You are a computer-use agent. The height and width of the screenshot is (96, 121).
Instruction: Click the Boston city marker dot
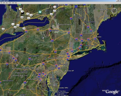click(95, 37)
